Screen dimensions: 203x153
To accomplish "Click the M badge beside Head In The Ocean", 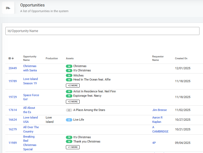I will 69,79.
